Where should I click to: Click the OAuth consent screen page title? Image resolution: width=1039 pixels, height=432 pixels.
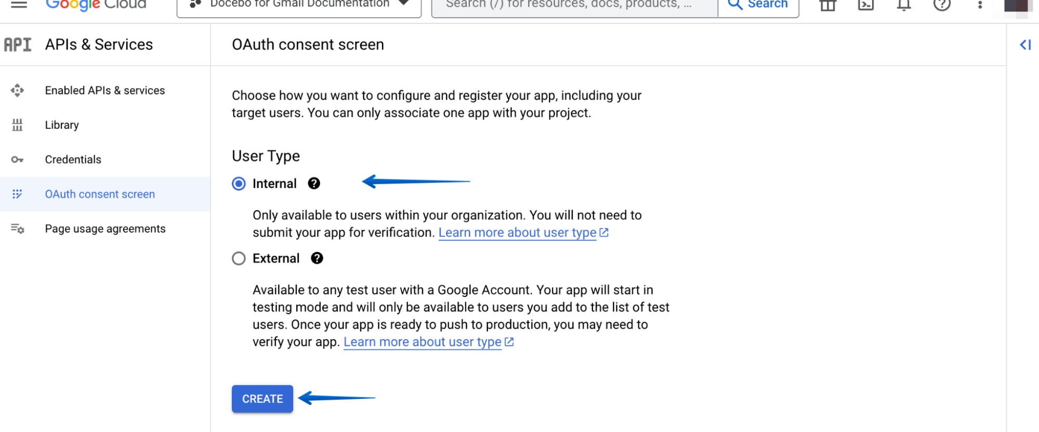308,45
